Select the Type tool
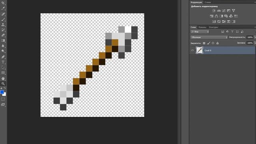Image resolution: width=256 pixels, height=144 pixels. 3,62
